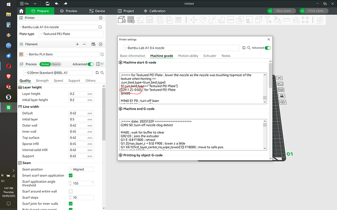Viewport: 337px width, 210px height.
Task: Open File Explorer from the taskbar
Action: point(8,14)
